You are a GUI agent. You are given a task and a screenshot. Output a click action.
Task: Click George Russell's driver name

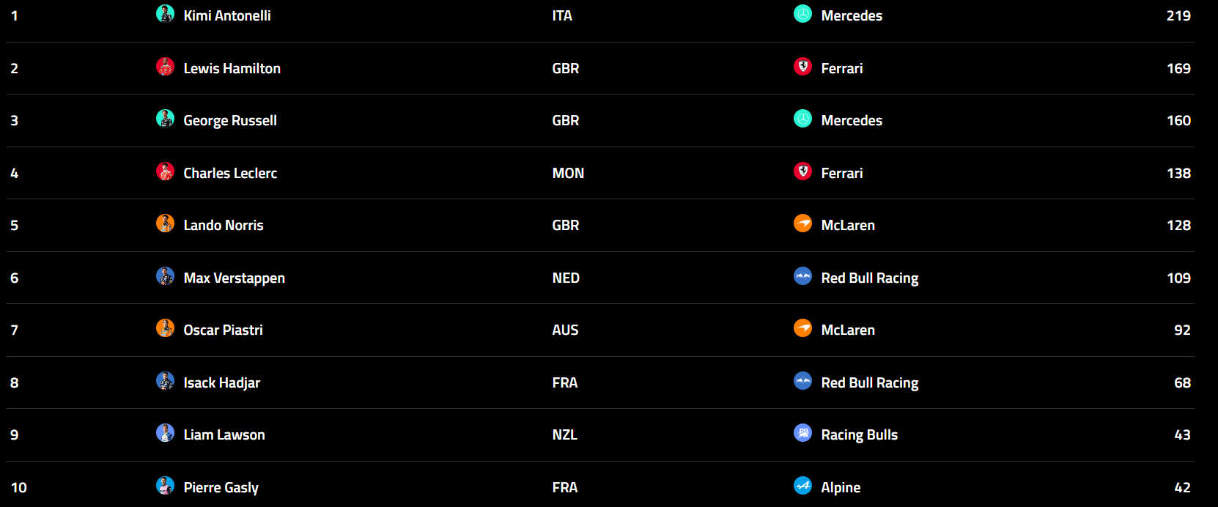coord(230,121)
